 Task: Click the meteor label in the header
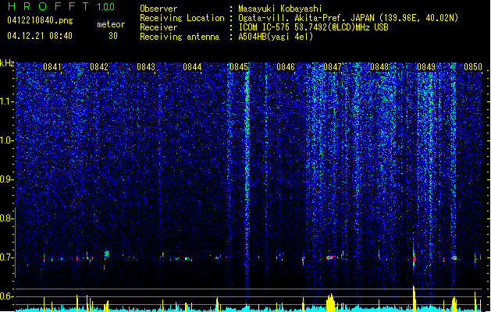(x=111, y=24)
